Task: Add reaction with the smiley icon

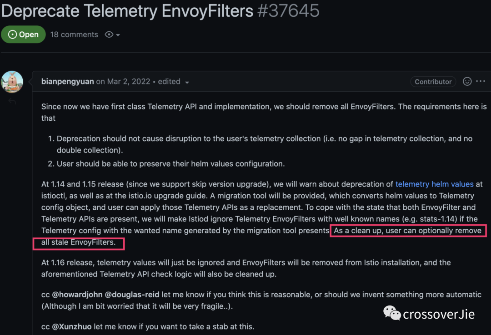Action: 467,81
